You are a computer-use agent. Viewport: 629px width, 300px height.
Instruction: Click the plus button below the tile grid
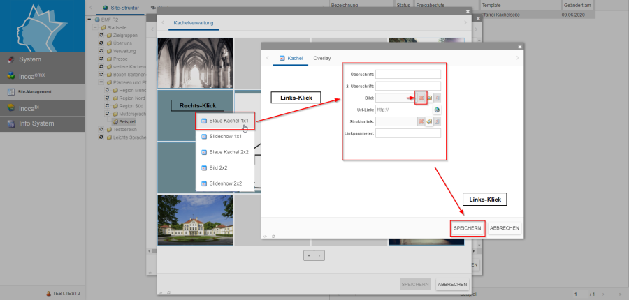pos(308,255)
